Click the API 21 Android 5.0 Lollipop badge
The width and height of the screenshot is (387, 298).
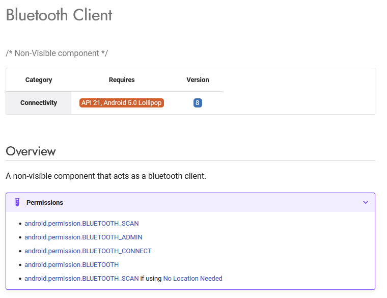point(122,103)
